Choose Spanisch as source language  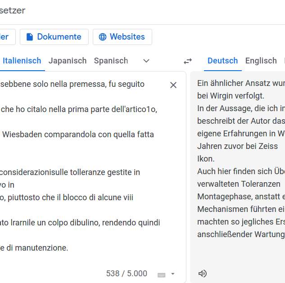(x=111, y=61)
